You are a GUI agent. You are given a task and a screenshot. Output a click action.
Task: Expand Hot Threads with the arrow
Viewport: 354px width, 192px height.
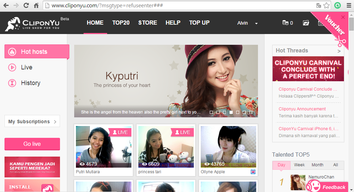click(339, 51)
